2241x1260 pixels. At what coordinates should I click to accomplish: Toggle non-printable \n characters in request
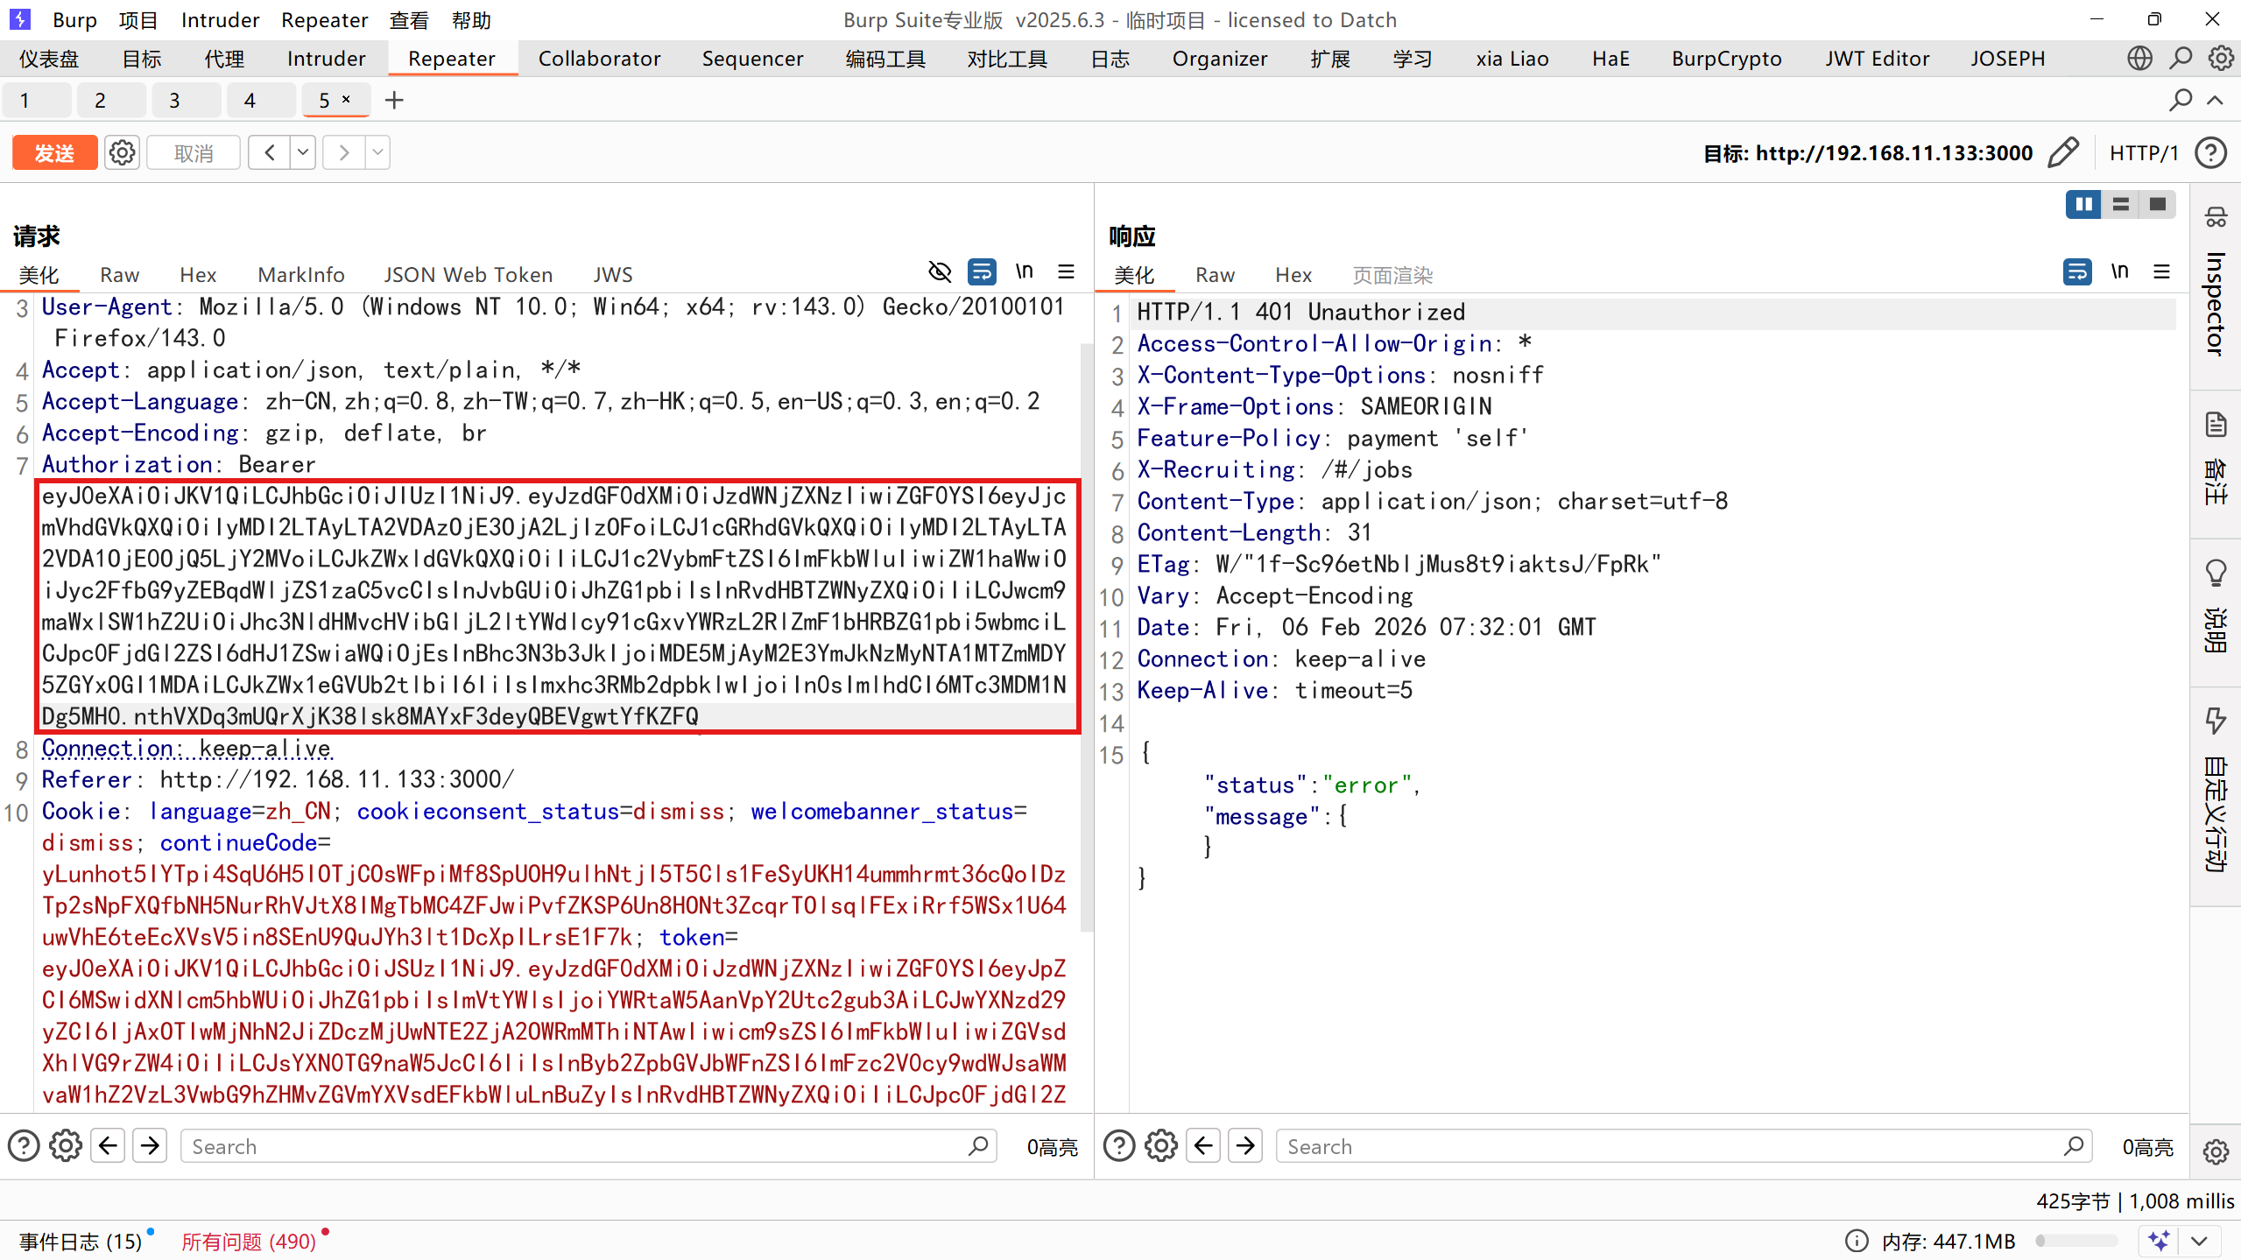click(x=1024, y=272)
